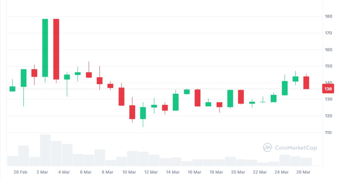This screenshot has width=353, height=179.
Task: Click the 180 price axis label
Action: coord(328,16)
